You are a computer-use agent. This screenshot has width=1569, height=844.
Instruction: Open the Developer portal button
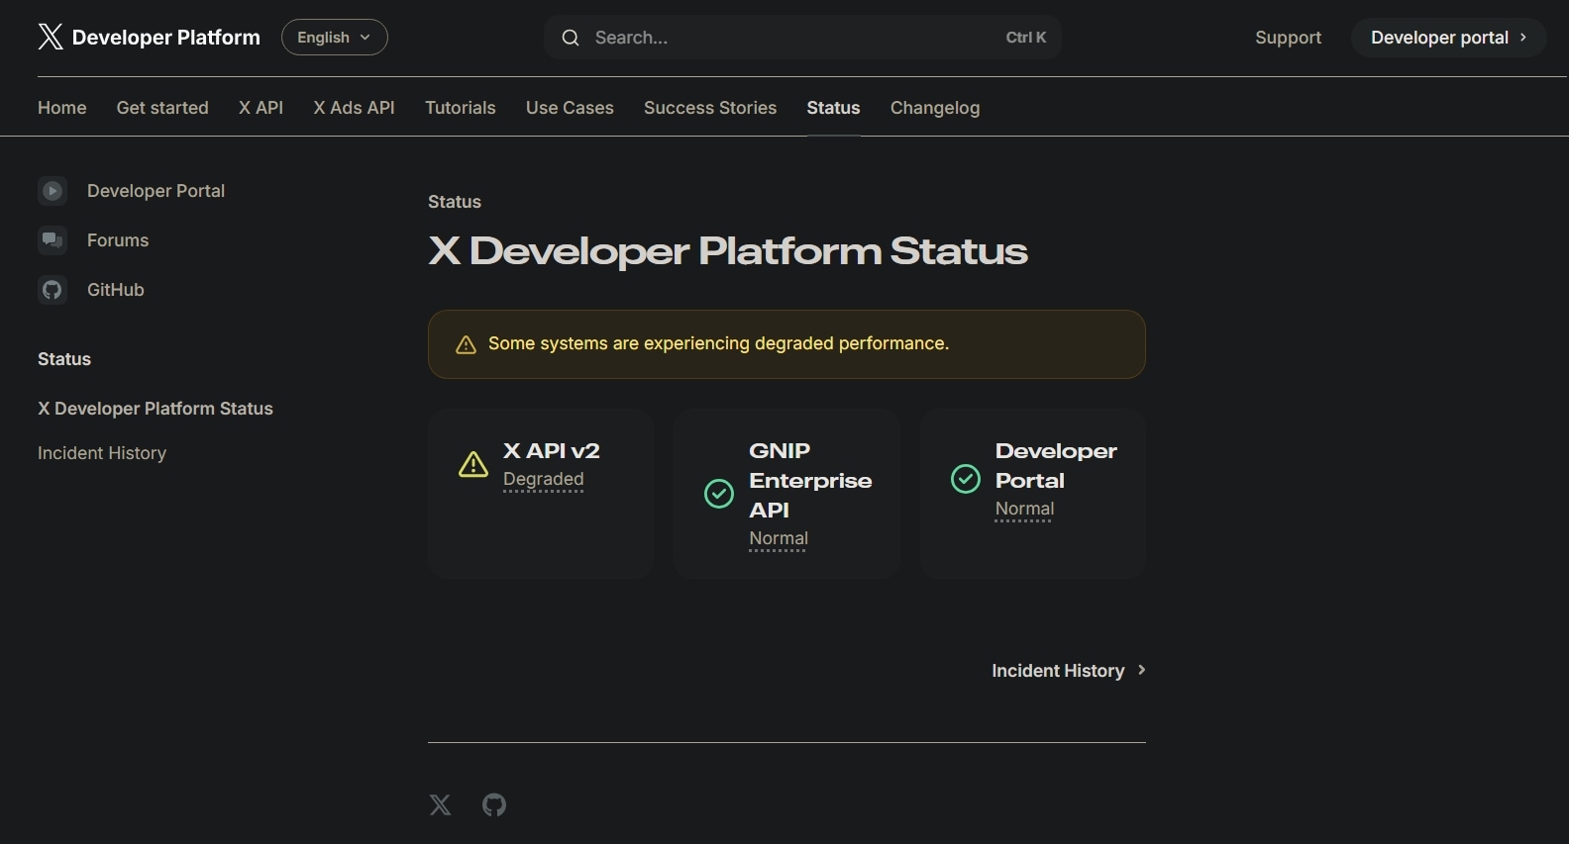pyautogui.click(x=1448, y=38)
